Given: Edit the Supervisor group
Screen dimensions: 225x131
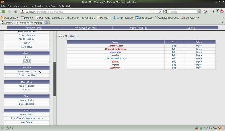Looking at the screenshot, I should tap(174, 68).
